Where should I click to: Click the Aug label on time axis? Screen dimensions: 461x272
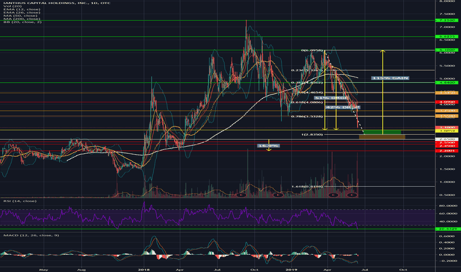click(x=82, y=270)
